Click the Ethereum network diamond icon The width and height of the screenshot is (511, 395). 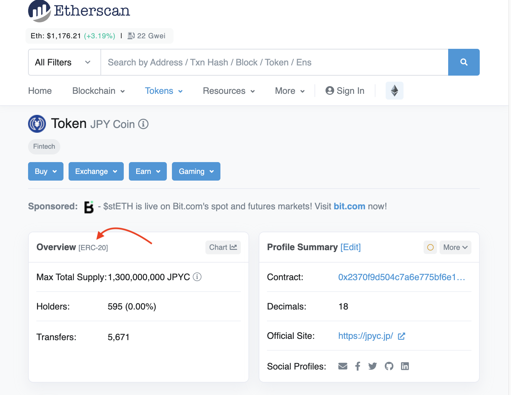point(395,91)
